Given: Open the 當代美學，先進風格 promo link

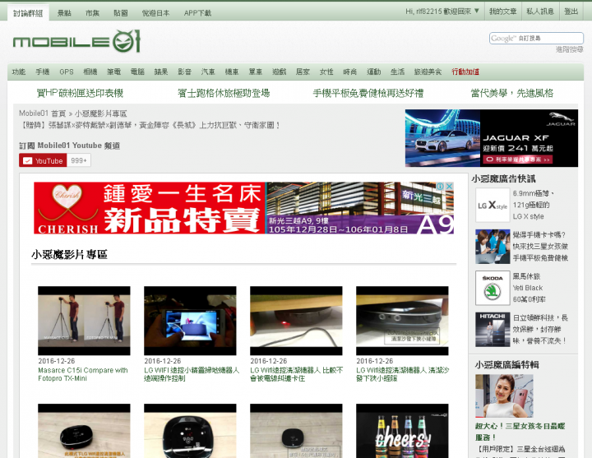Looking at the screenshot, I should click(x=512, y=93).
